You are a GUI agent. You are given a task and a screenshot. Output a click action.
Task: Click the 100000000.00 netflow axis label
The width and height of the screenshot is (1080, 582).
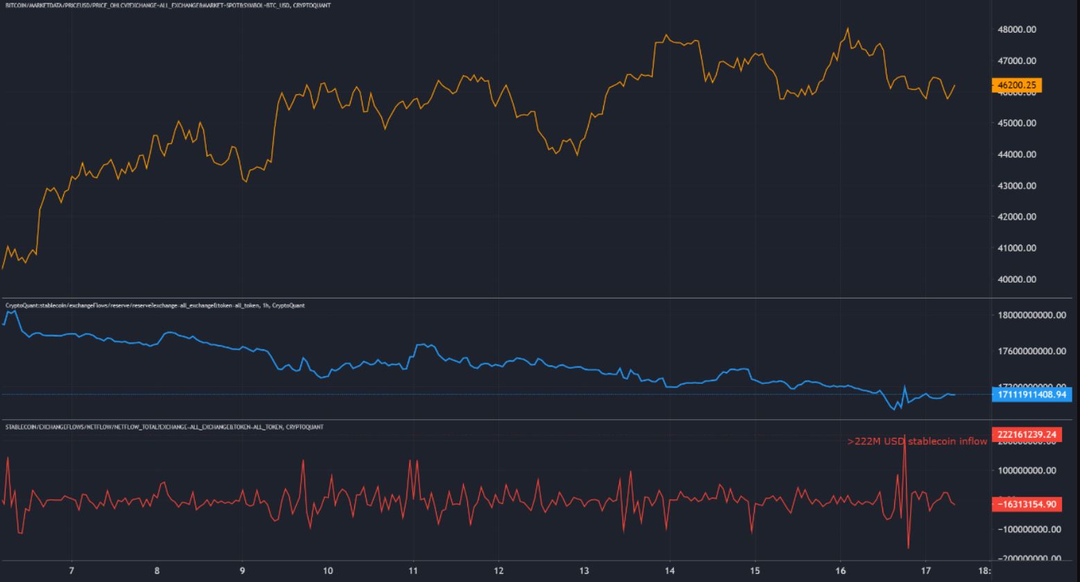(x=1027, y=470)
